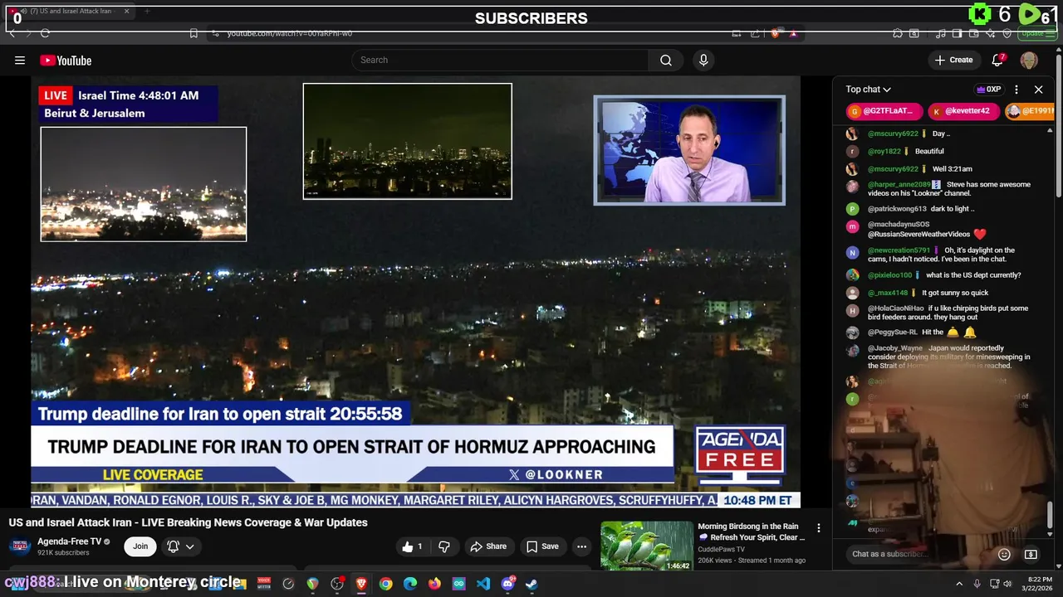Click the magnifier search button
This screenshot has width=1063, height=597.
tap(666, 60)
